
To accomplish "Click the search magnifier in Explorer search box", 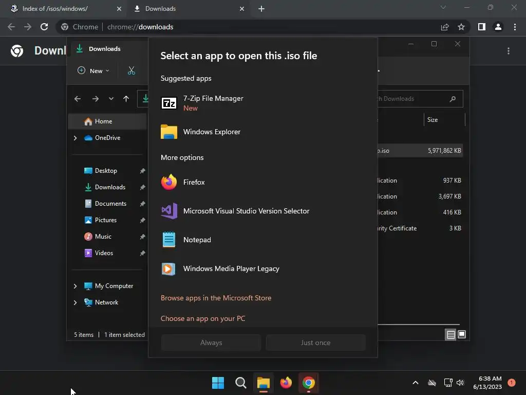I will coord(453,99).
